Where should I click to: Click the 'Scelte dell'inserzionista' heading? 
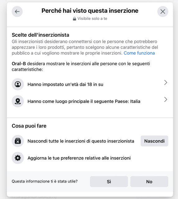click(40, 35)
